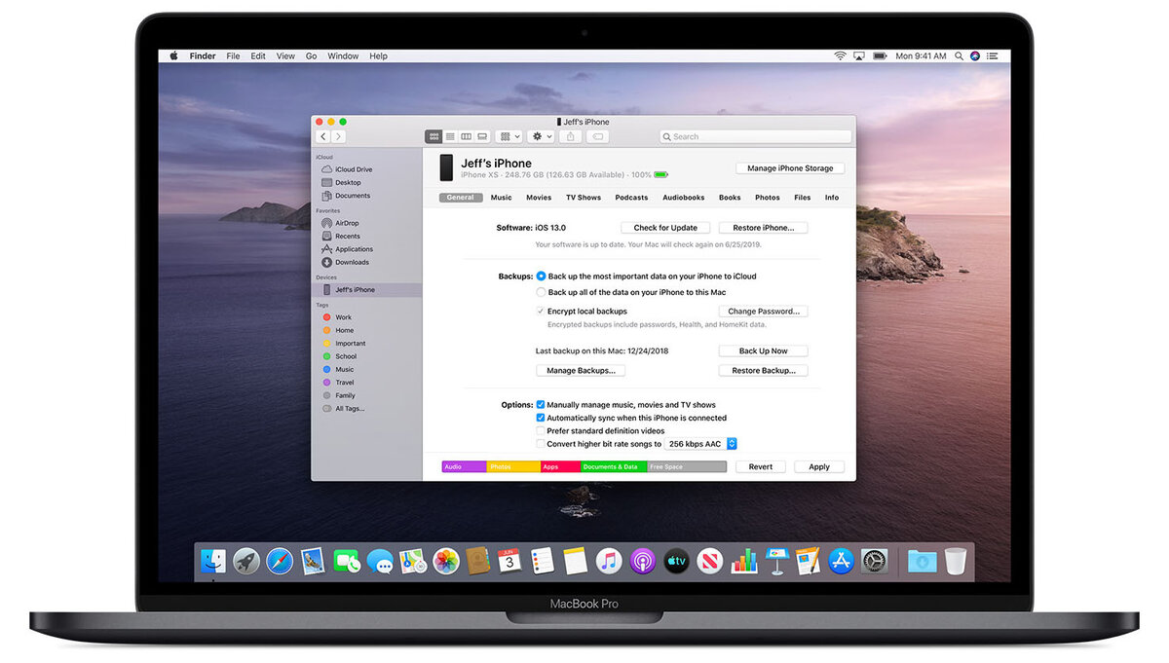Open Maps from the Dock
The height and width of the screenshot is (663, 1169).
pyautogui.click(x=413, y=561)
